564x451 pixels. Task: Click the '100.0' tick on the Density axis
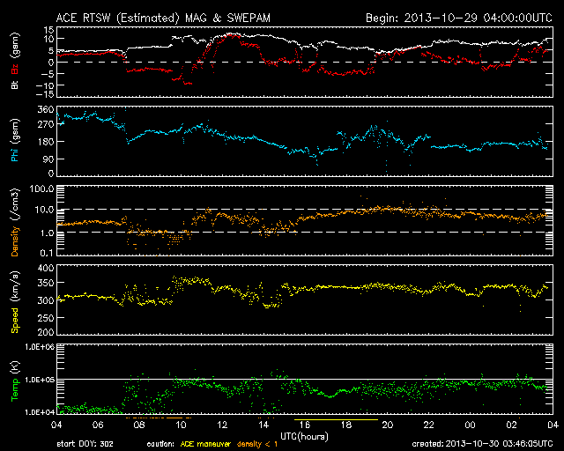(44, 189)
